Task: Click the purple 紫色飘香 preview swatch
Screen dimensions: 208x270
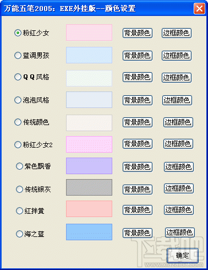Action: (x=89, y=166)
